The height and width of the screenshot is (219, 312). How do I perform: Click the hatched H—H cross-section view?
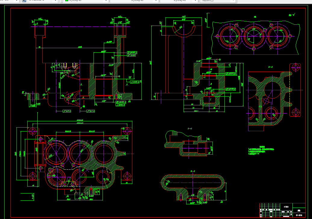tap(193, 187)
